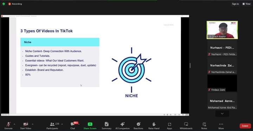253x131 pixels.
Task: Click the green Share Screen button
Action: point(90,126)
